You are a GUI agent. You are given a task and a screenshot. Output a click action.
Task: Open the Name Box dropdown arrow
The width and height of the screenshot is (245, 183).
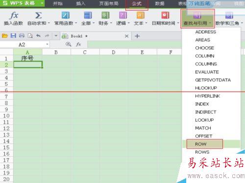[x=47, y=44]
